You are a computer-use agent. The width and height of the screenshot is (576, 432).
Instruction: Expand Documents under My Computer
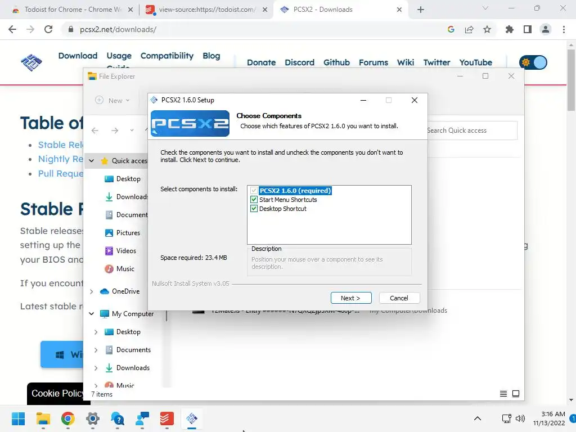pos(96,350)
